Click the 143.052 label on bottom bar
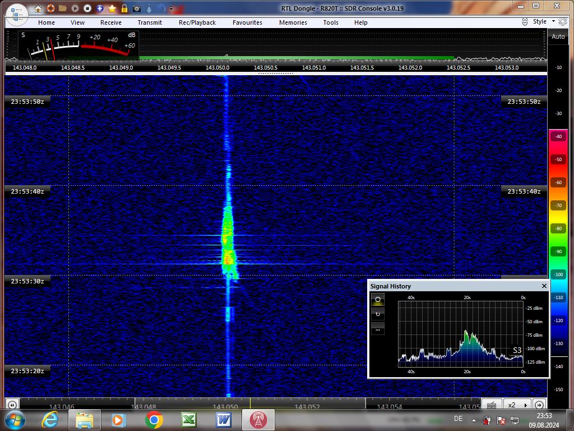574x431 pixels. (x=307, y=406)
